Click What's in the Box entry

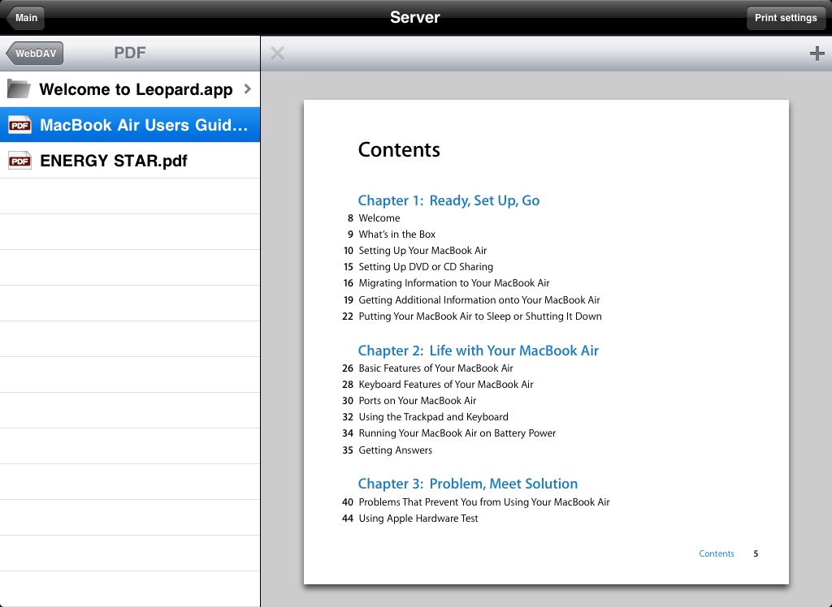396,235
